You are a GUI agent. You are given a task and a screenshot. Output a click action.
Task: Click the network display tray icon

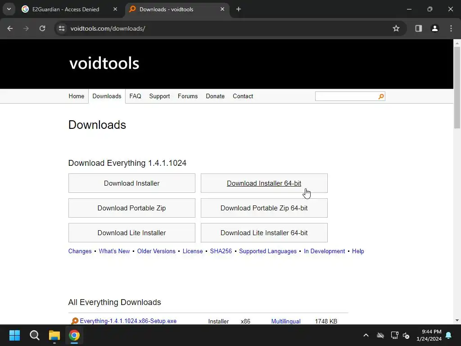coord(394,335)
